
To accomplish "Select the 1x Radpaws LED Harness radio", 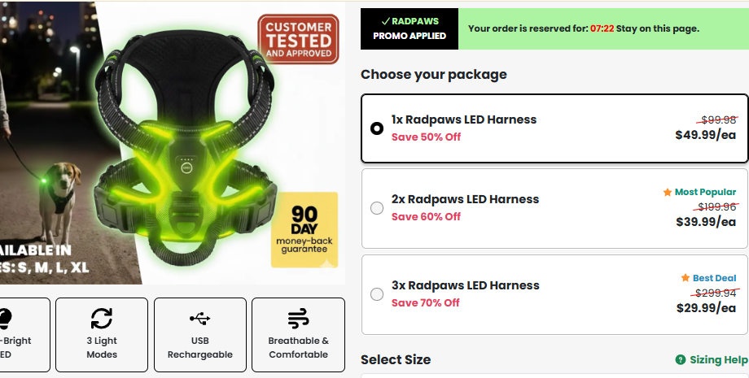I will [376, 128].
